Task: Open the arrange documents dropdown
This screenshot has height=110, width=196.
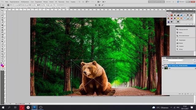Action: 99,2
